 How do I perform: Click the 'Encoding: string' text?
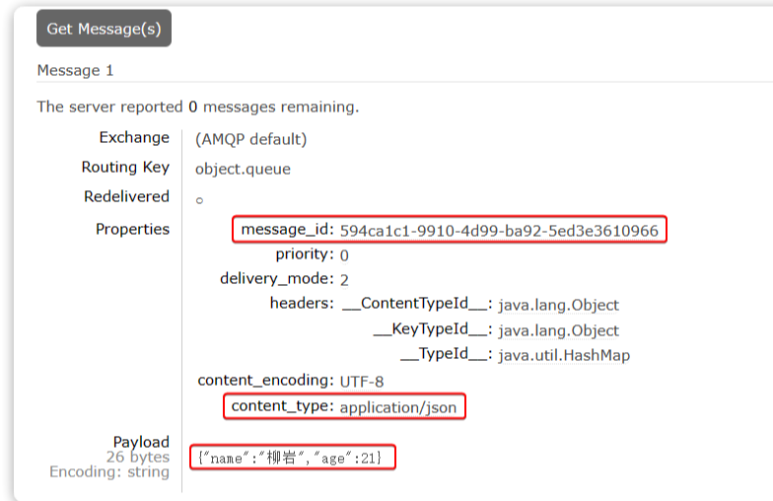[109, 472]
